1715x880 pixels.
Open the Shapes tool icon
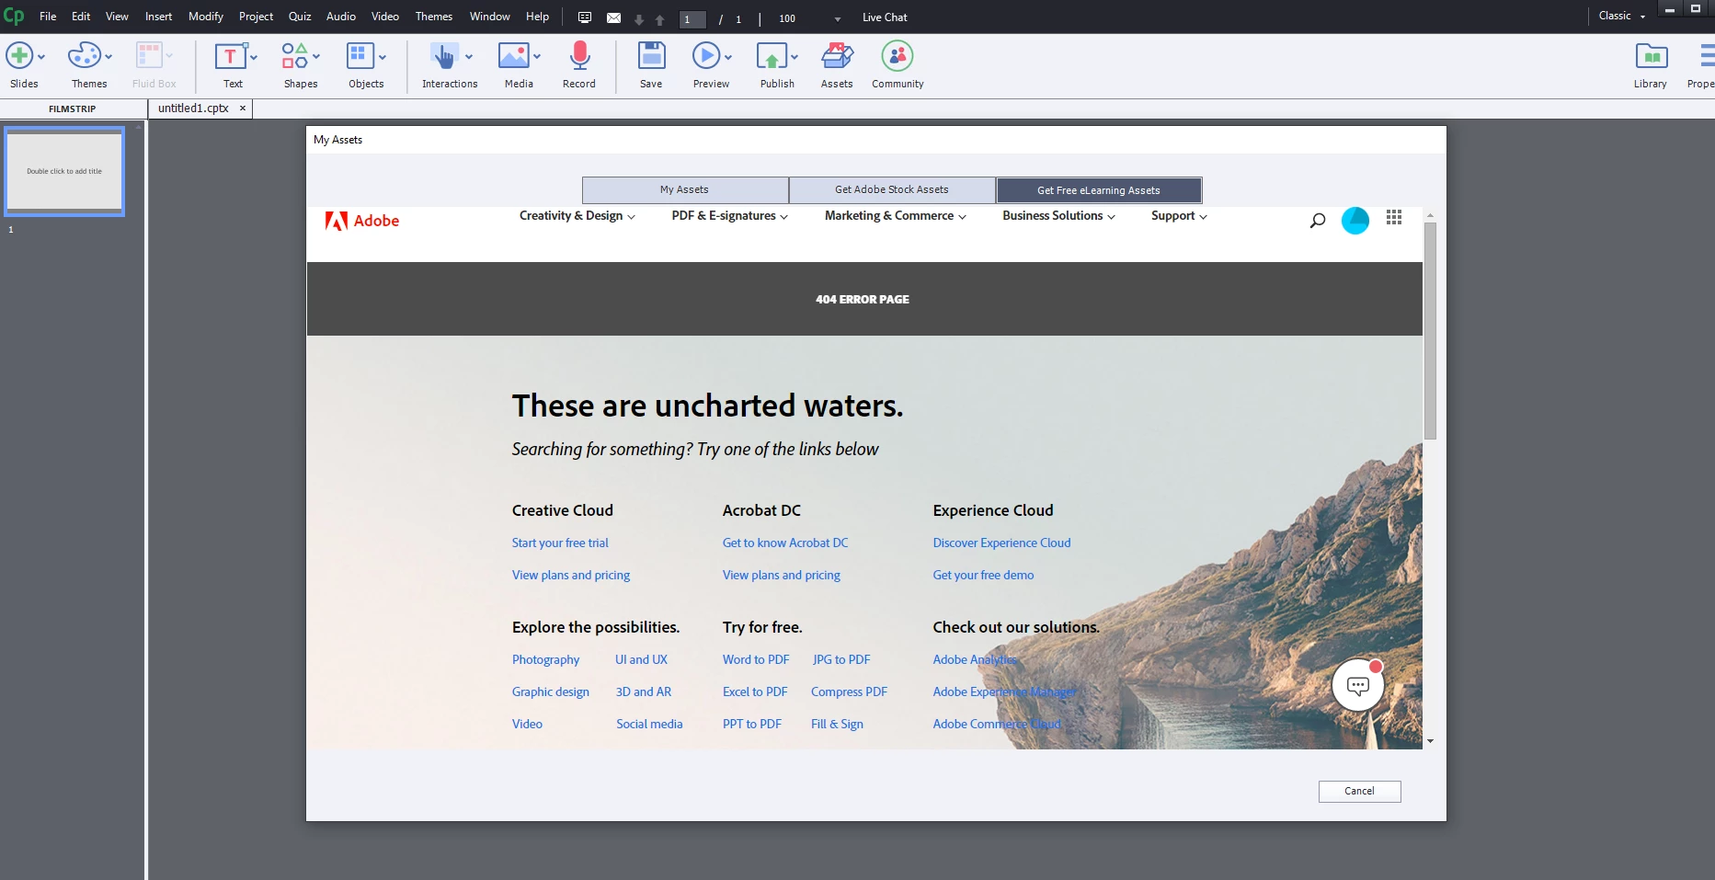[x=294, y=56]
